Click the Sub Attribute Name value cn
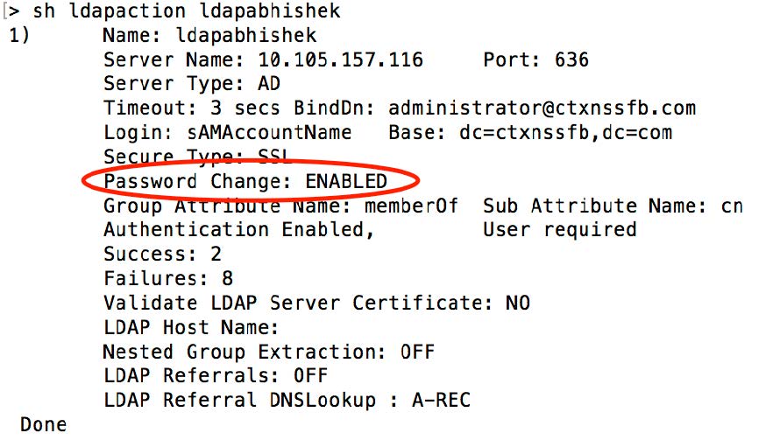 tap(731, 206)
